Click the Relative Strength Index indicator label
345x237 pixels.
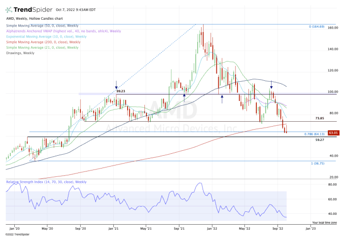(x=46, y=182)
